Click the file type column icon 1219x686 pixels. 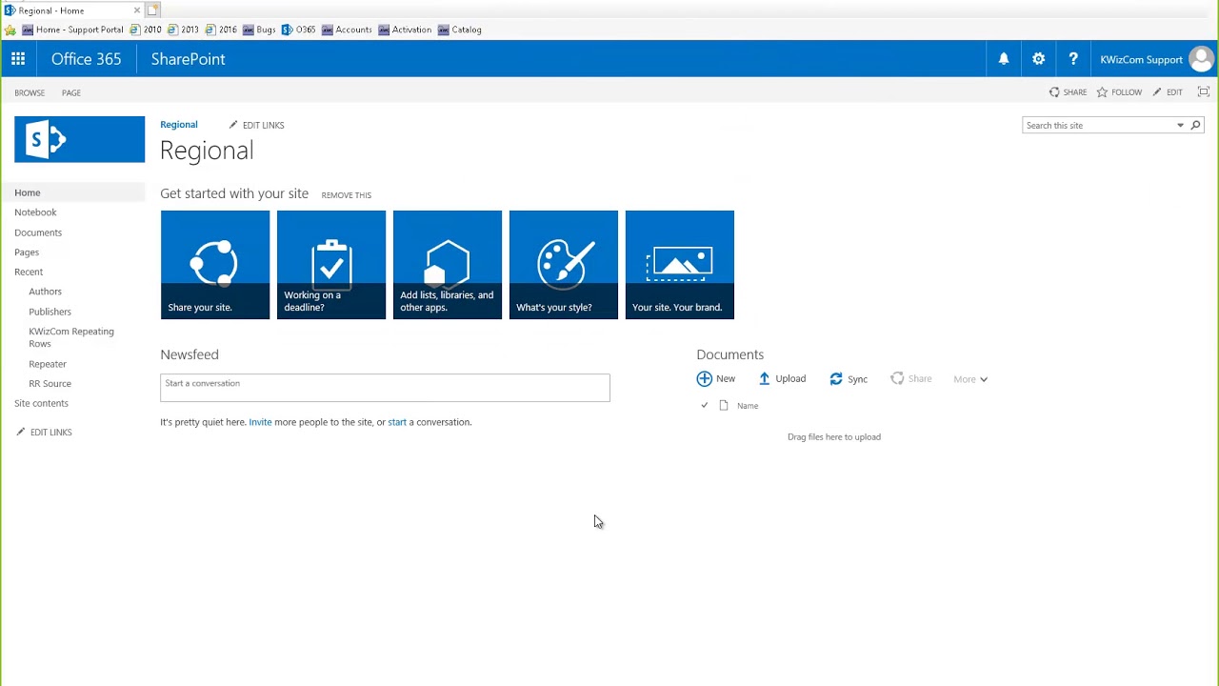pyautogui.click(x=724, y=406)
